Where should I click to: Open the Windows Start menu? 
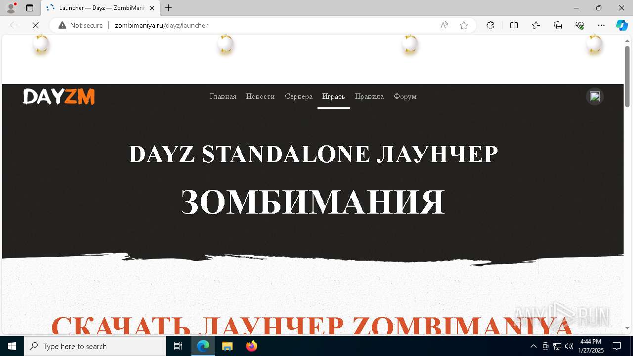pos(12,346)
